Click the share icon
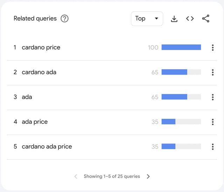 206,19
